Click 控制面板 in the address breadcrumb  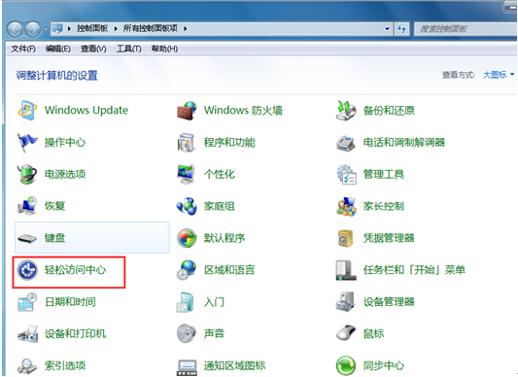(92, 29)
